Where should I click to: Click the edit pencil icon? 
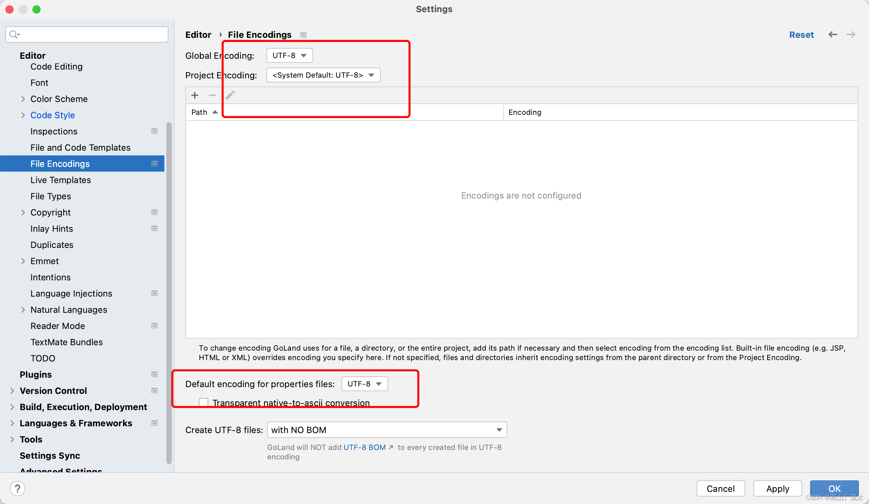tap(230, 95)
